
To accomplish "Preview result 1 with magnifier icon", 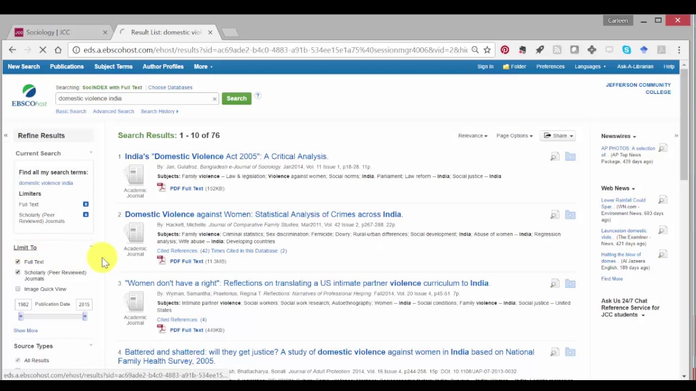I will [x=555, y=157].
